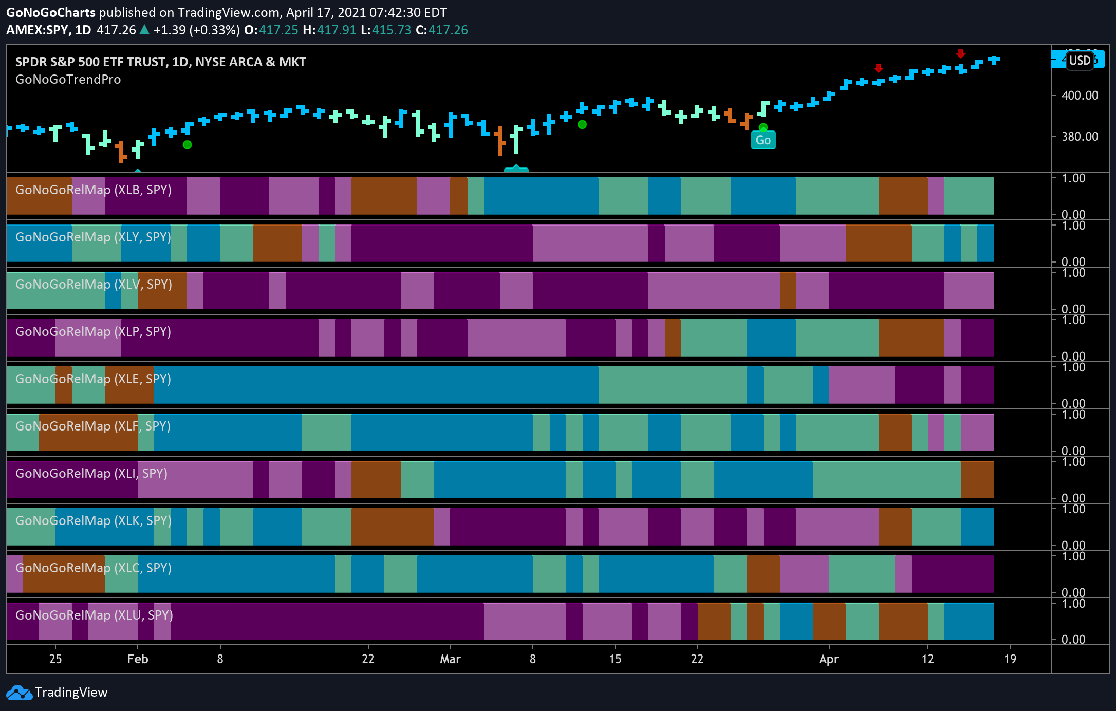Click the GoNoGoRelMap (XLE, SPY) label
Image resolution: width=1116 pixels, height=711 pixels.
[94, 379]
